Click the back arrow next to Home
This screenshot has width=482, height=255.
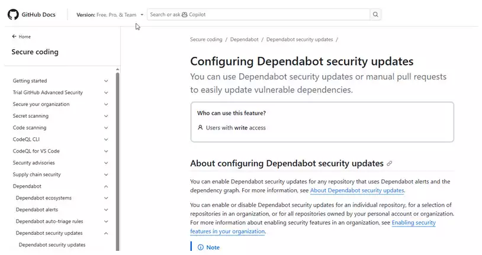[14, 36]
